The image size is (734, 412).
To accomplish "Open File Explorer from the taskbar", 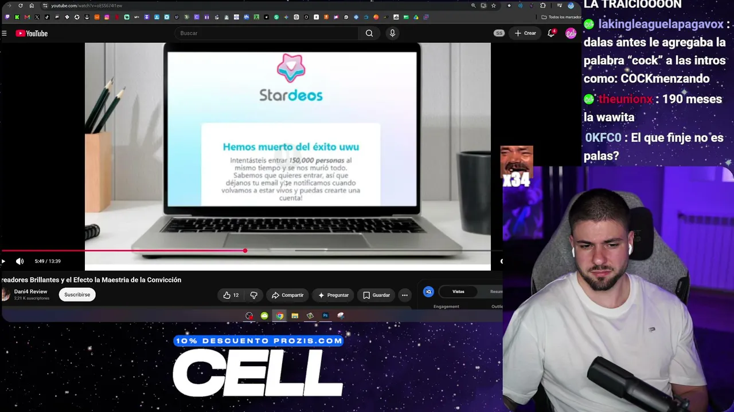I will 295,316.
